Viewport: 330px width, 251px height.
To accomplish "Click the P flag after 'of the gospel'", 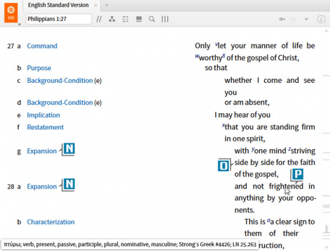I will 298,174.
